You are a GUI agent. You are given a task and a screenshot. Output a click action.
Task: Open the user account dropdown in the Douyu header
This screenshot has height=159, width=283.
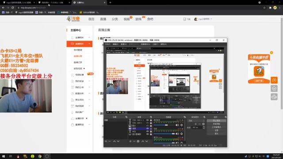203,19
